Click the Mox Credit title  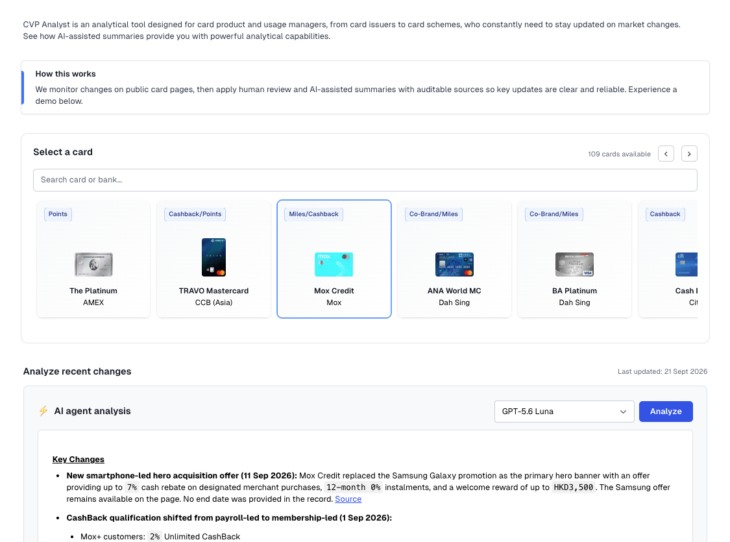click(334, 291)
